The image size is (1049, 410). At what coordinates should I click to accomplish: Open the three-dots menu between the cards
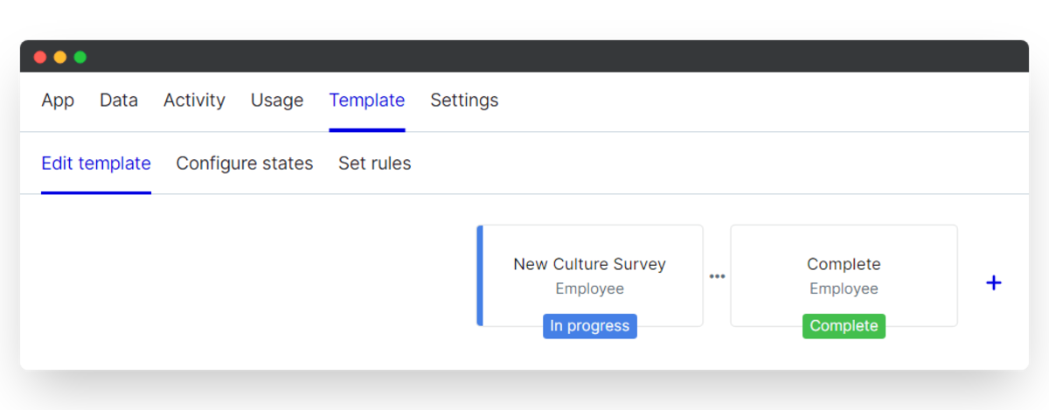(x=717, y=276)
